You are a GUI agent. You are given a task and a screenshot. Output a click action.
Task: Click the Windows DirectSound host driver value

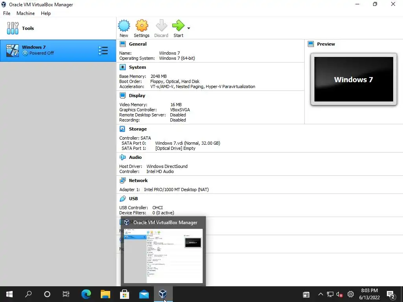pyautogui.click(x=167, y=166)
